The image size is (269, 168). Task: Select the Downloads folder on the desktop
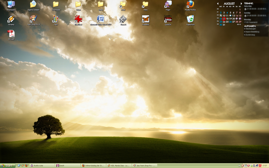(x=56, y=6)
